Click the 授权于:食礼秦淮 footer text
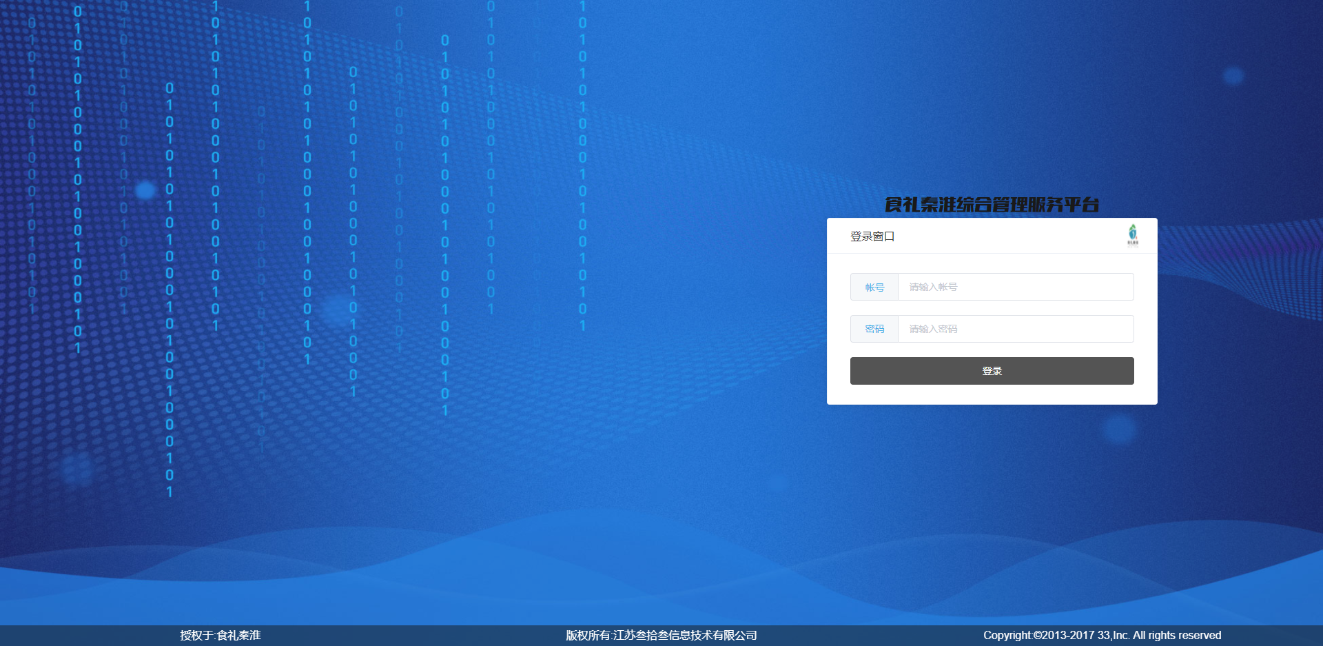The image size is (1323, 646). tap(220, 636)
